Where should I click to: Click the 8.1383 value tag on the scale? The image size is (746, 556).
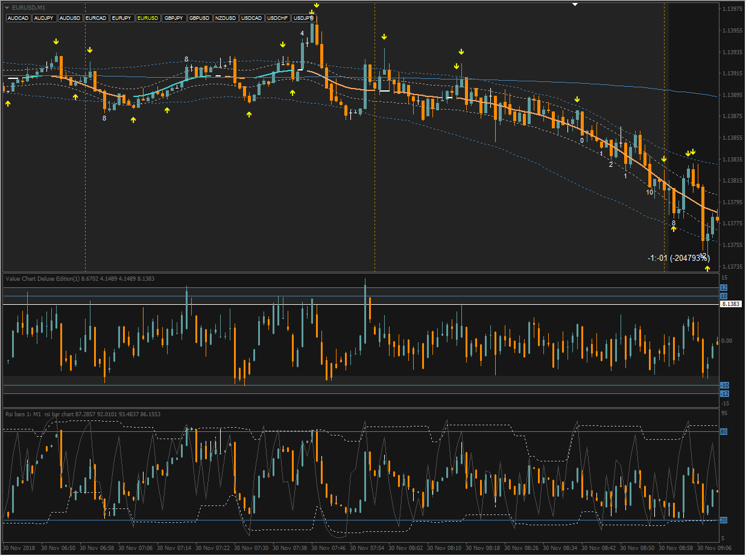[732, 305]
